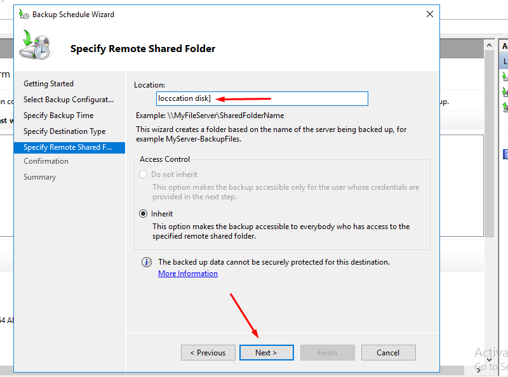Jump to the Specify Backup Time step
The image size is (508, 377).
58,116
